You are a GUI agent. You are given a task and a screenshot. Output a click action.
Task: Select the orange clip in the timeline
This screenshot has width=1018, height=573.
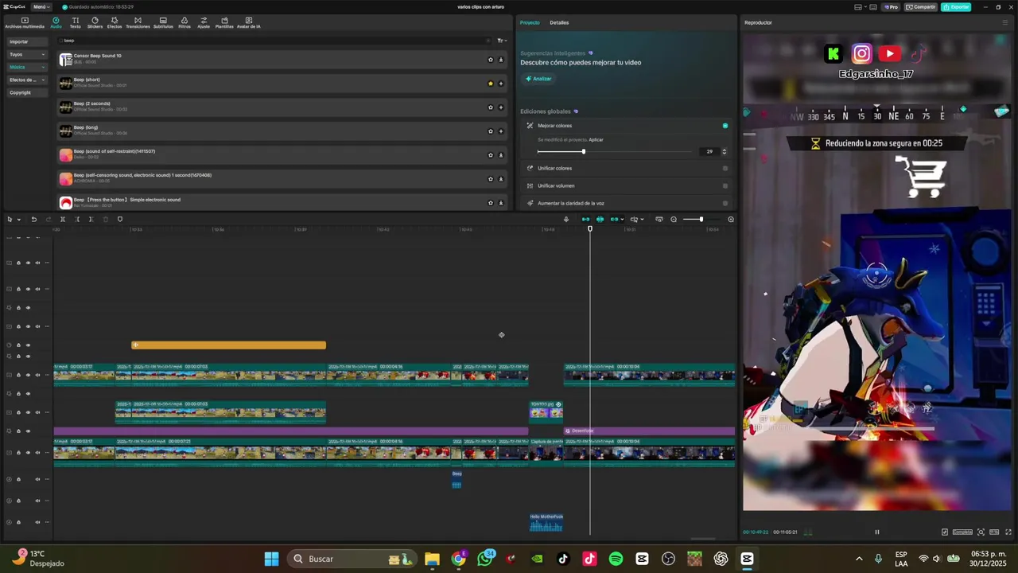pos(228,345)
